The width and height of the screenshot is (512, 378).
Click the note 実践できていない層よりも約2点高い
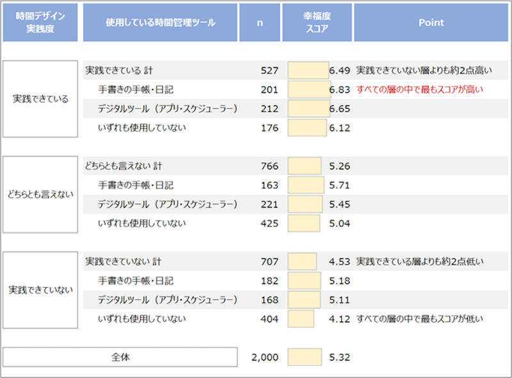pos(424,70)
